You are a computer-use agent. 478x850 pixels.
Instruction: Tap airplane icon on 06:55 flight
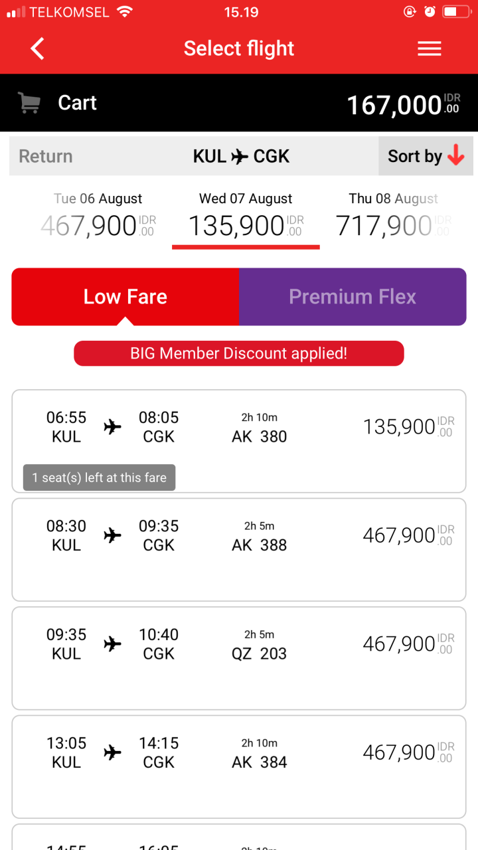point(113,427)
